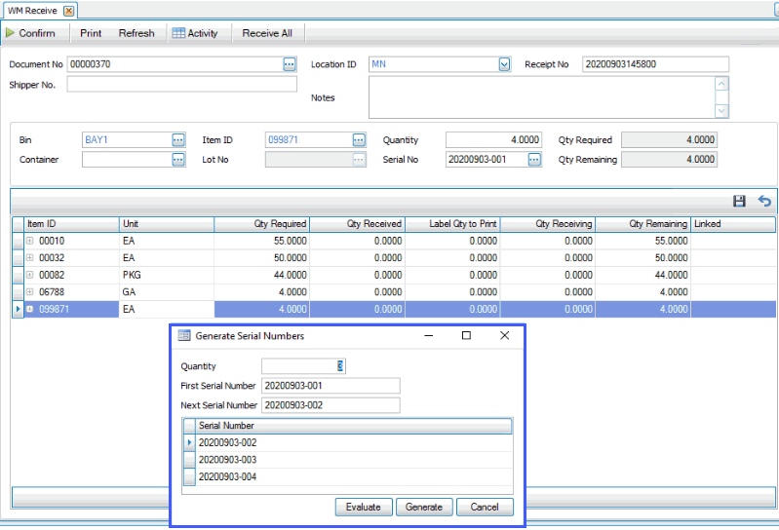Viewport: 779px width, 530px height.
Task: Click the undo arrow icon above grid
Action: (x=764, y=202)
